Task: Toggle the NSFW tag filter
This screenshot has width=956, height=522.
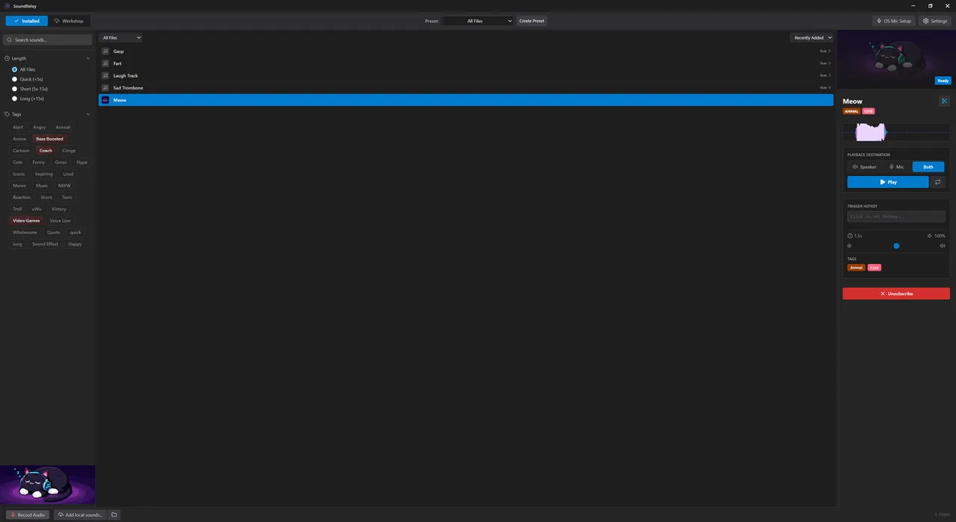Action: pos(64,186)
